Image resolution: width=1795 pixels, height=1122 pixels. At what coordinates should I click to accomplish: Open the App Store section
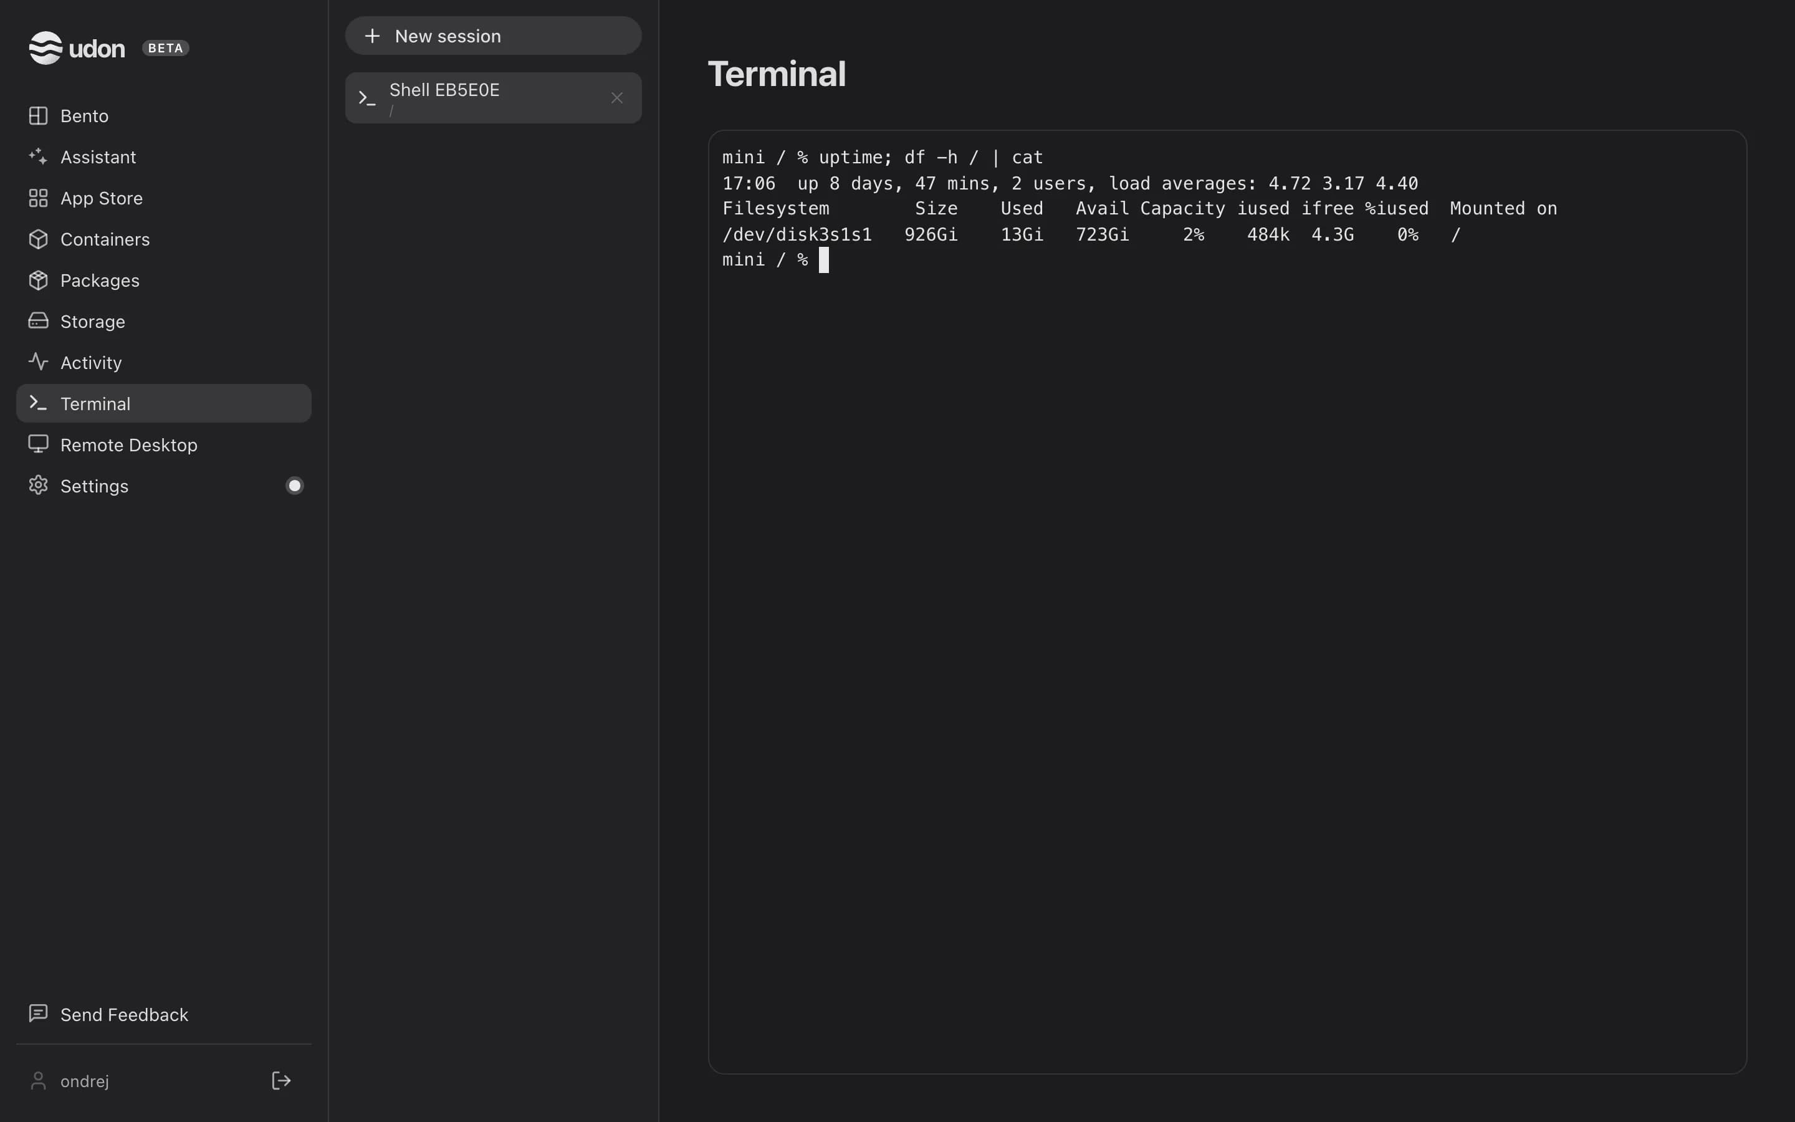pyautogui.click(x=164, y=198)
